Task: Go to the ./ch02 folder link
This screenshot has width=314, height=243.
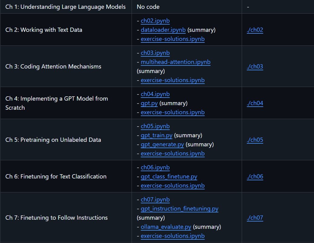Action: click(x=255, y=30)
